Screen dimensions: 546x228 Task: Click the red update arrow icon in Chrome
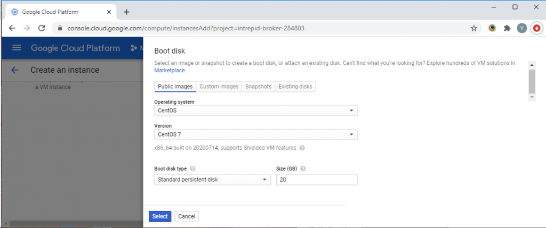click(x=536, y=29)
